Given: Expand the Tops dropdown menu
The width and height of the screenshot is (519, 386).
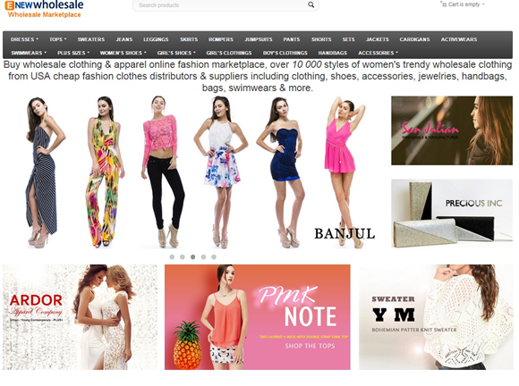Looking at the screenshot, I should [x=57, y=39].
